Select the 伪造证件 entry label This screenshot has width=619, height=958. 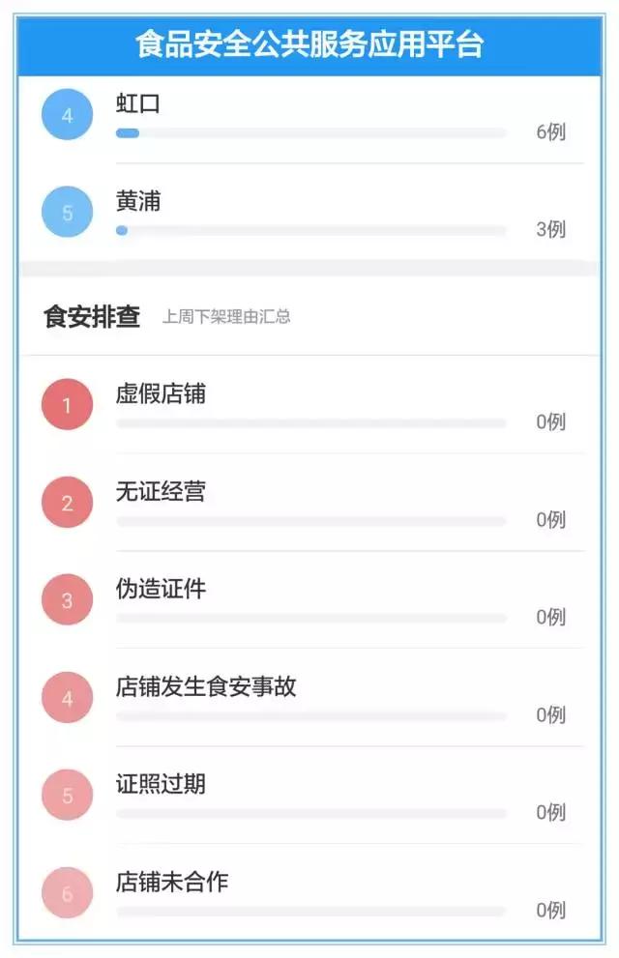pyautogui.click(x=161, y=589)
